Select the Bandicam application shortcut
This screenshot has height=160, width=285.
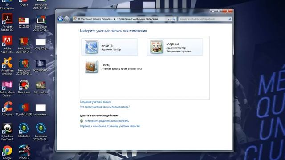[24, 87]
